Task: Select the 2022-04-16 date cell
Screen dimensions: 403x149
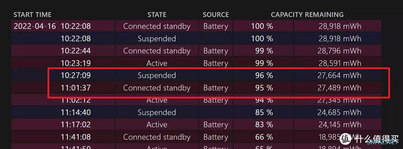Action: tap(35, 26)
